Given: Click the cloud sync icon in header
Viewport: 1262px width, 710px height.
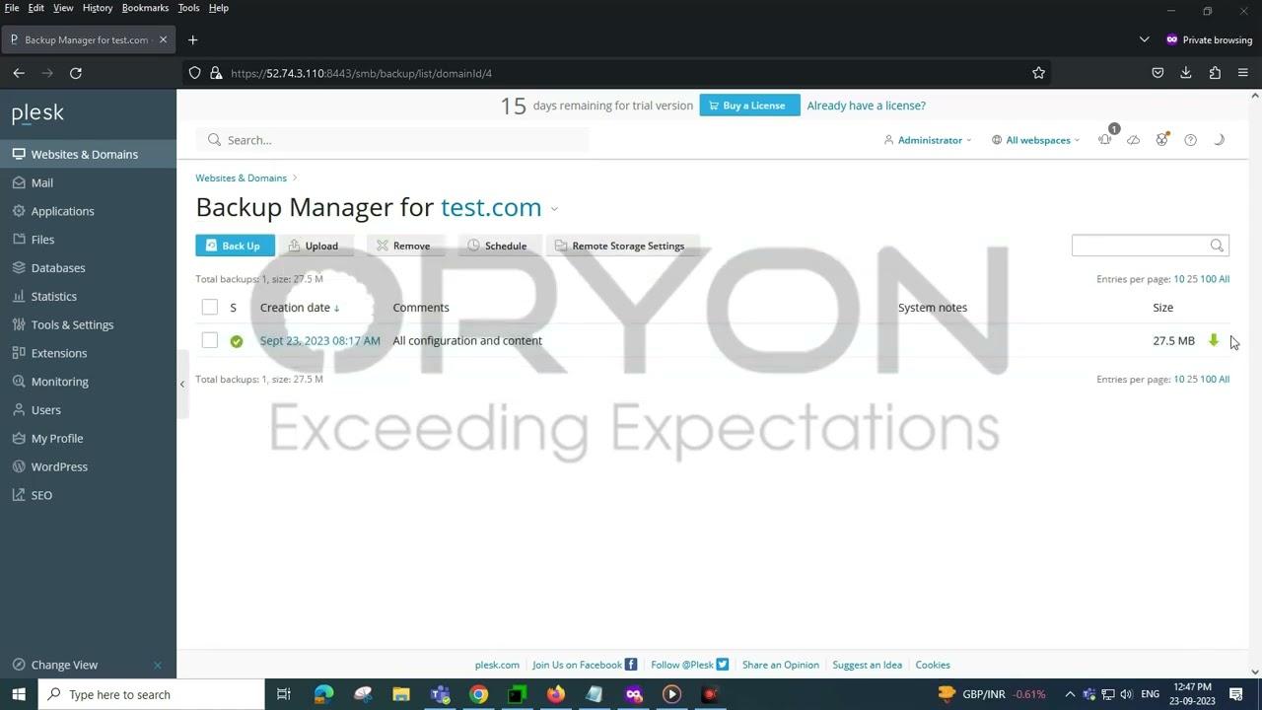Looking at the screenshot, I should point(1134,140).
